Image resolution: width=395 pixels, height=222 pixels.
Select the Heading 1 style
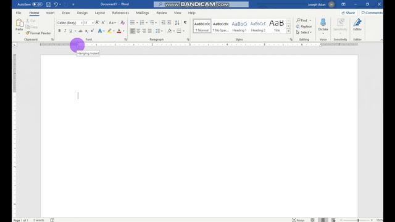(239, 26)
